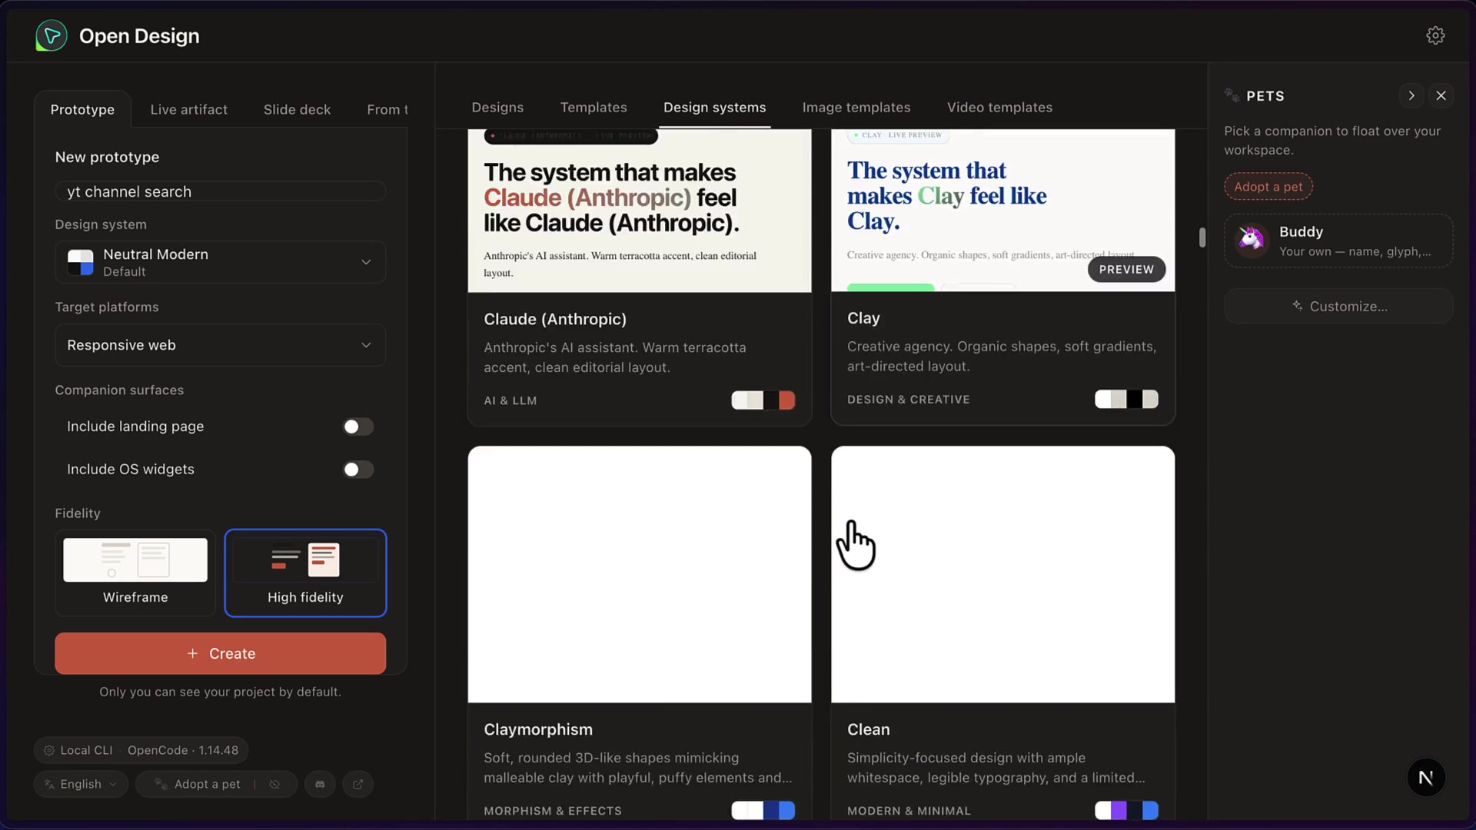Switch to the Slide deck tab
This screenshot has height=830, width=1476.
298,109
